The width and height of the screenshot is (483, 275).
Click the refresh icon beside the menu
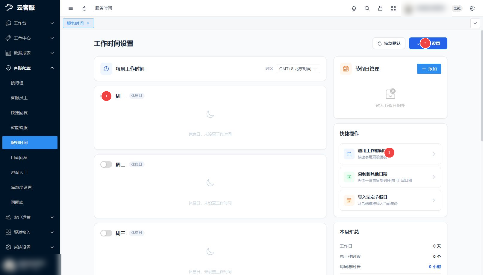point(84,8)
